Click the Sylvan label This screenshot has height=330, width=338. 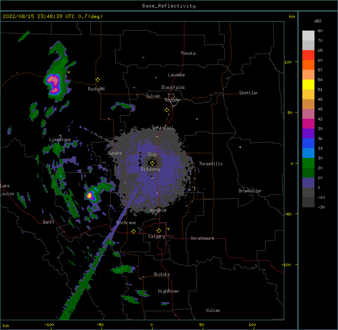[x=153, y=96]
